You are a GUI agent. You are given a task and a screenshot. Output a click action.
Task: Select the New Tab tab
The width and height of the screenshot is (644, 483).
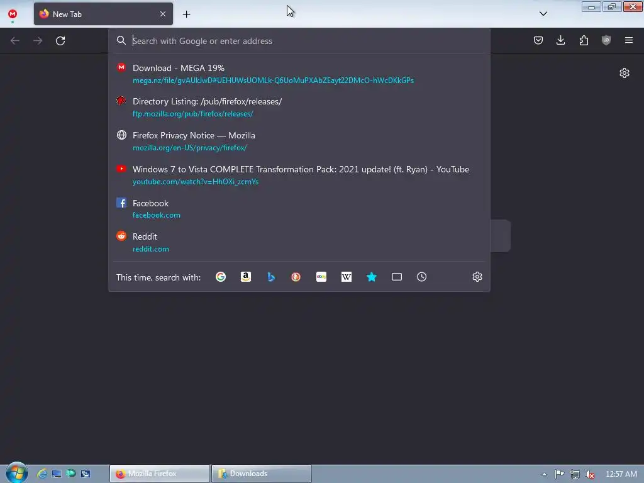(103, 14)
